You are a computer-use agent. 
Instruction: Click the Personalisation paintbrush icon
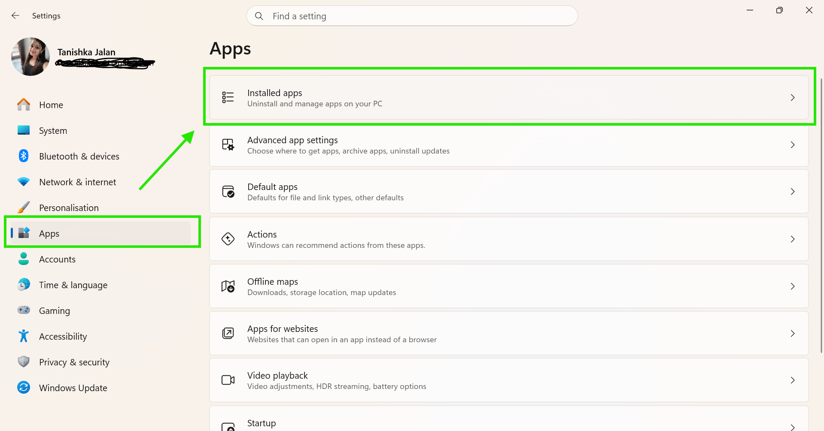click(24, 208)
